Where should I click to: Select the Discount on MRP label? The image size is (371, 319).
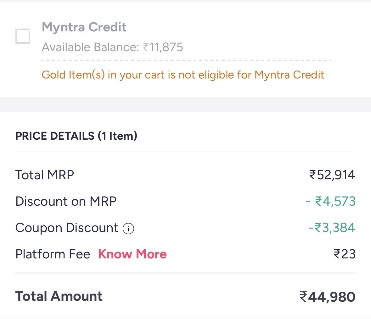click(x=66, y=201)
